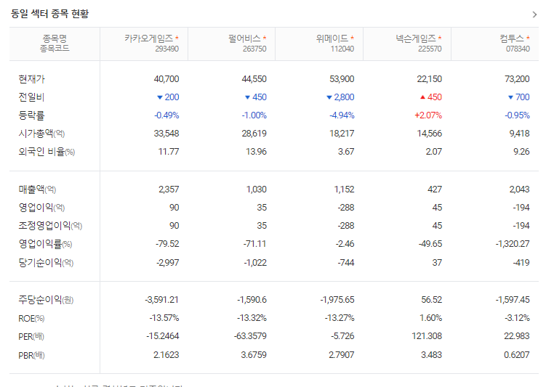Click the 전일비 row label
546x387 pixels.
(x=31, y=97)
